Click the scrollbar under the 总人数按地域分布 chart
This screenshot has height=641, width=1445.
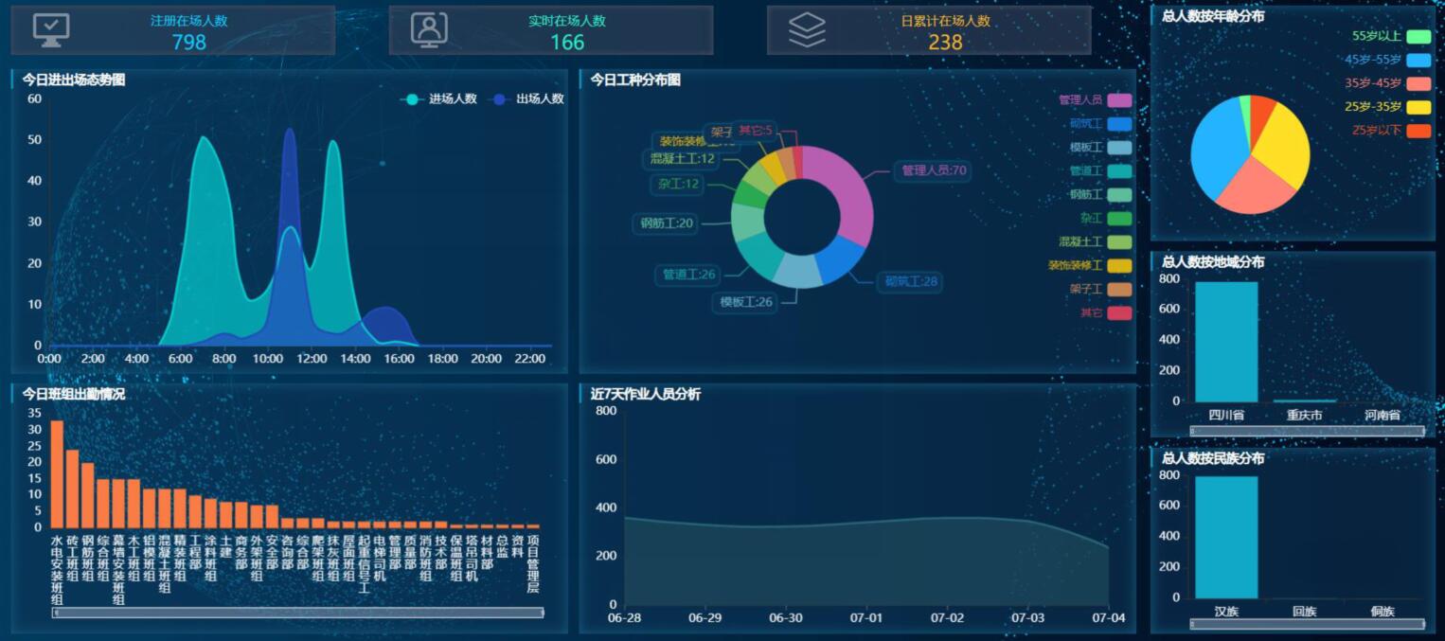click(x=1307, y=431)
